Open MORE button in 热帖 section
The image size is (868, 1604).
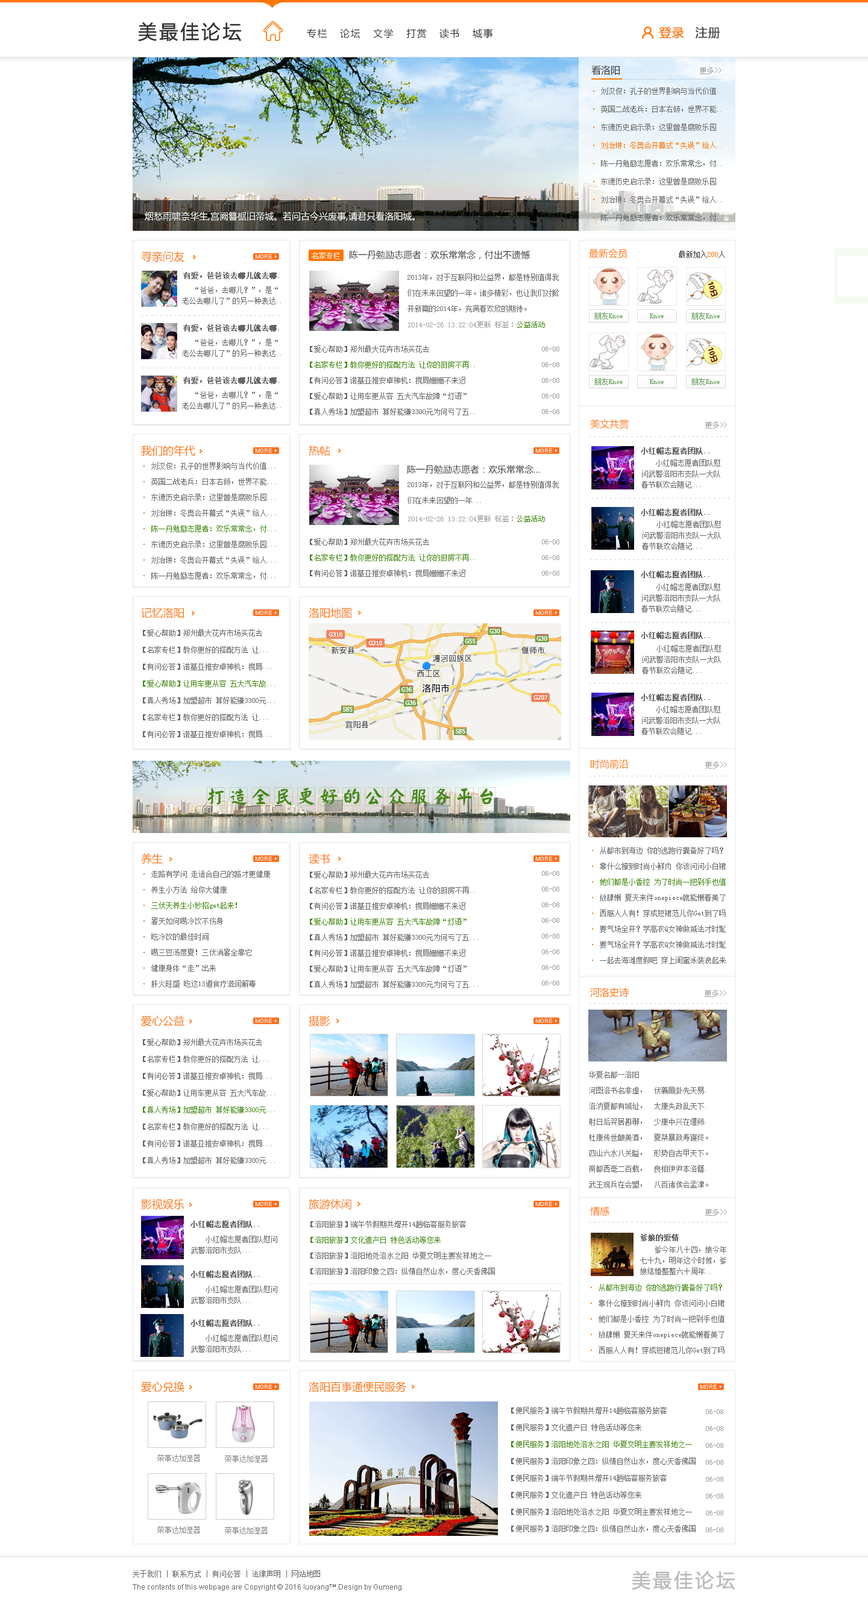pos(546,451)
